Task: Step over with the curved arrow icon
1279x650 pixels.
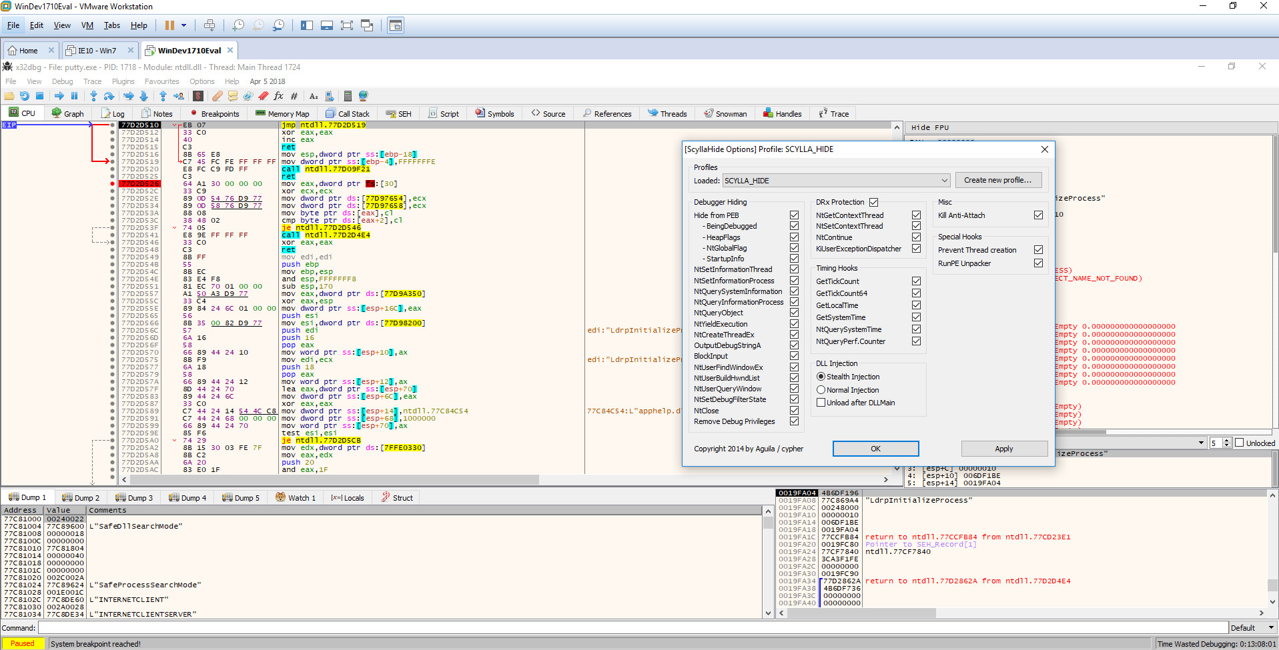Action: pos(109,96)
